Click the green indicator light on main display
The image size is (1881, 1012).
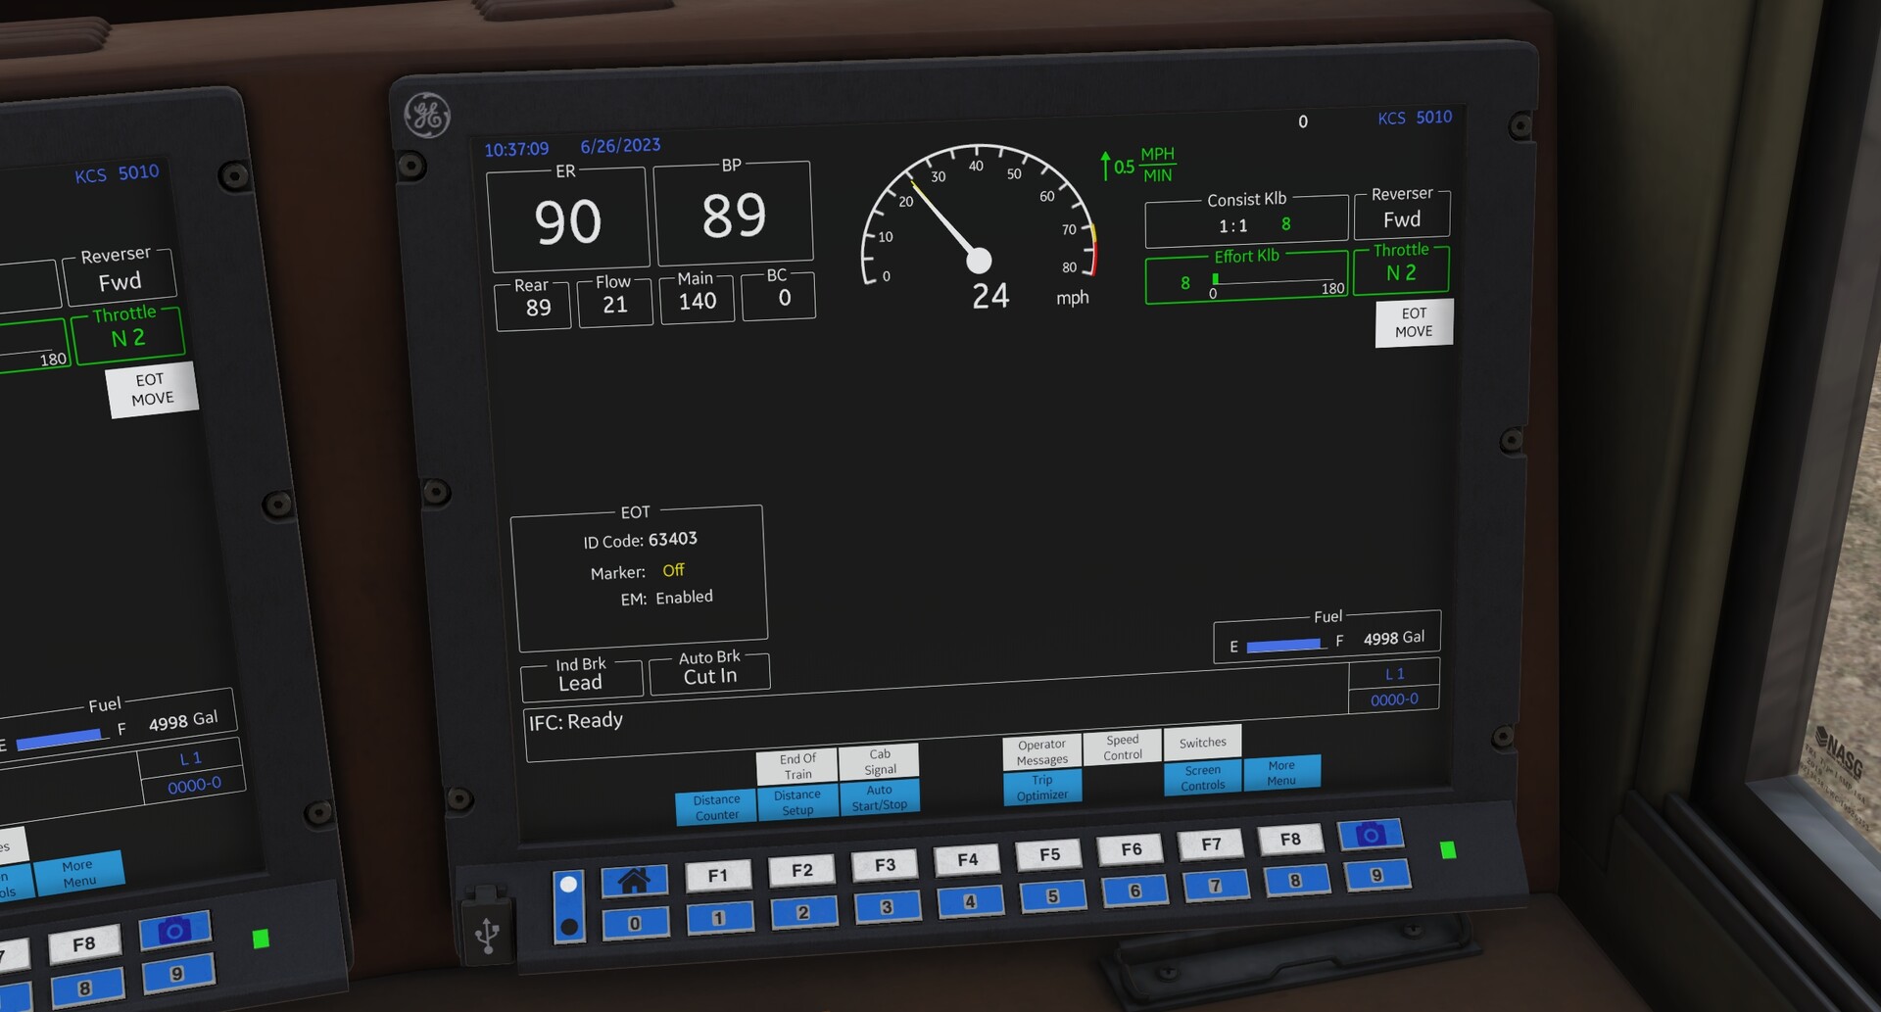coord(1448,849)
